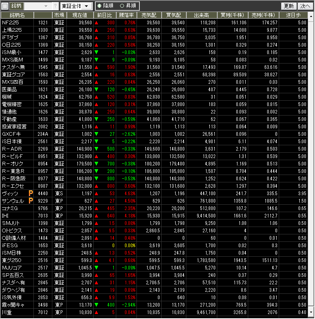Viewport: 315px width, 319px height.
Task: Click the vertical scrollbar track
Action: coord(311,164)
